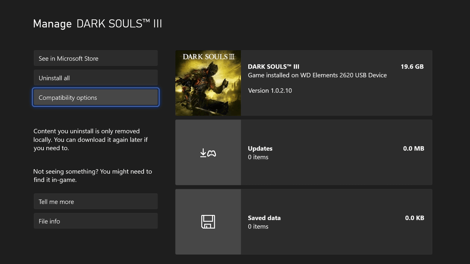Click the 0.0 MB updates size
This screenshot has width=470, height=264.
[414, 148]
